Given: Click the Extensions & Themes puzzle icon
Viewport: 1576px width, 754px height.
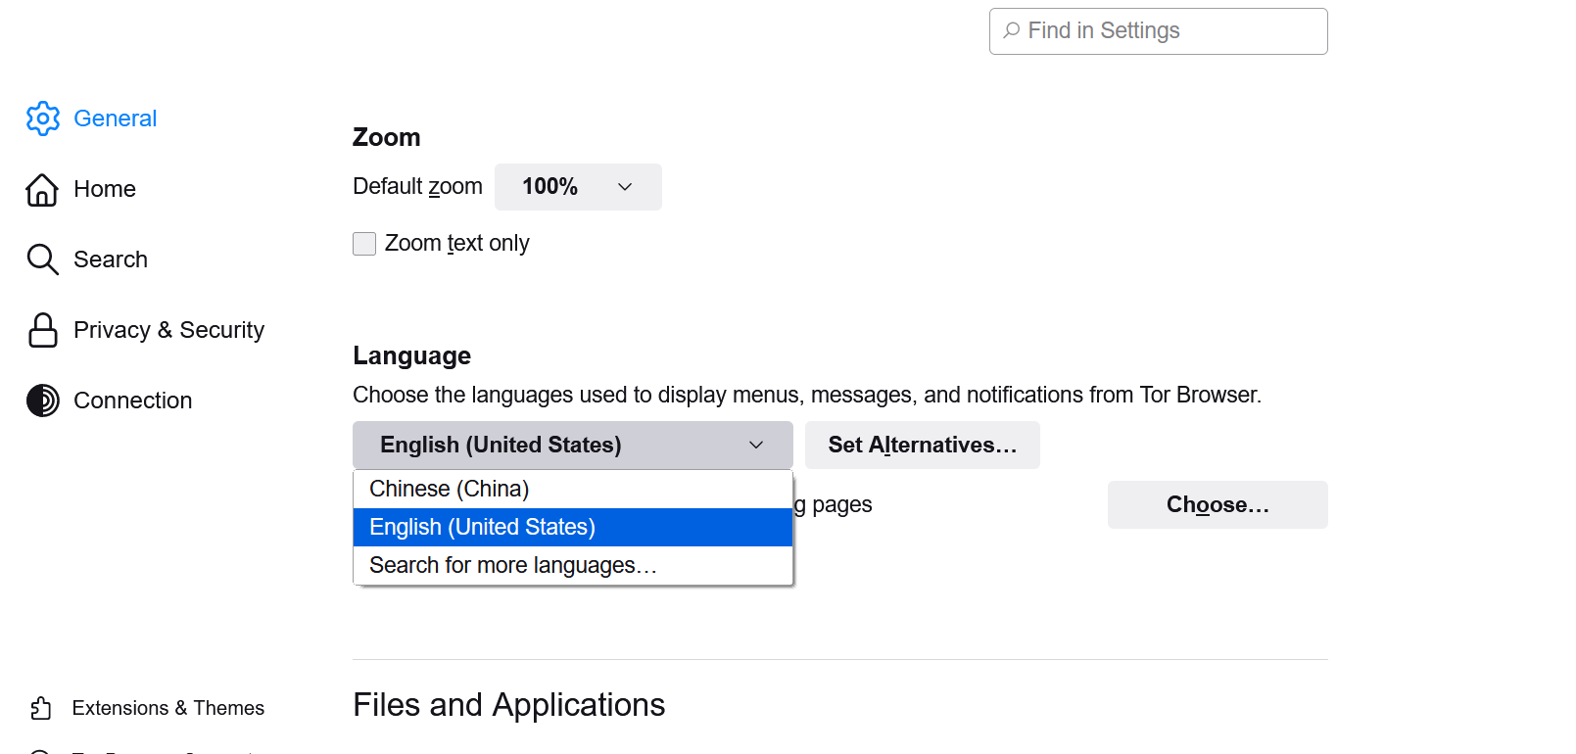Looking at the screenshot, I should pos(41,708).
